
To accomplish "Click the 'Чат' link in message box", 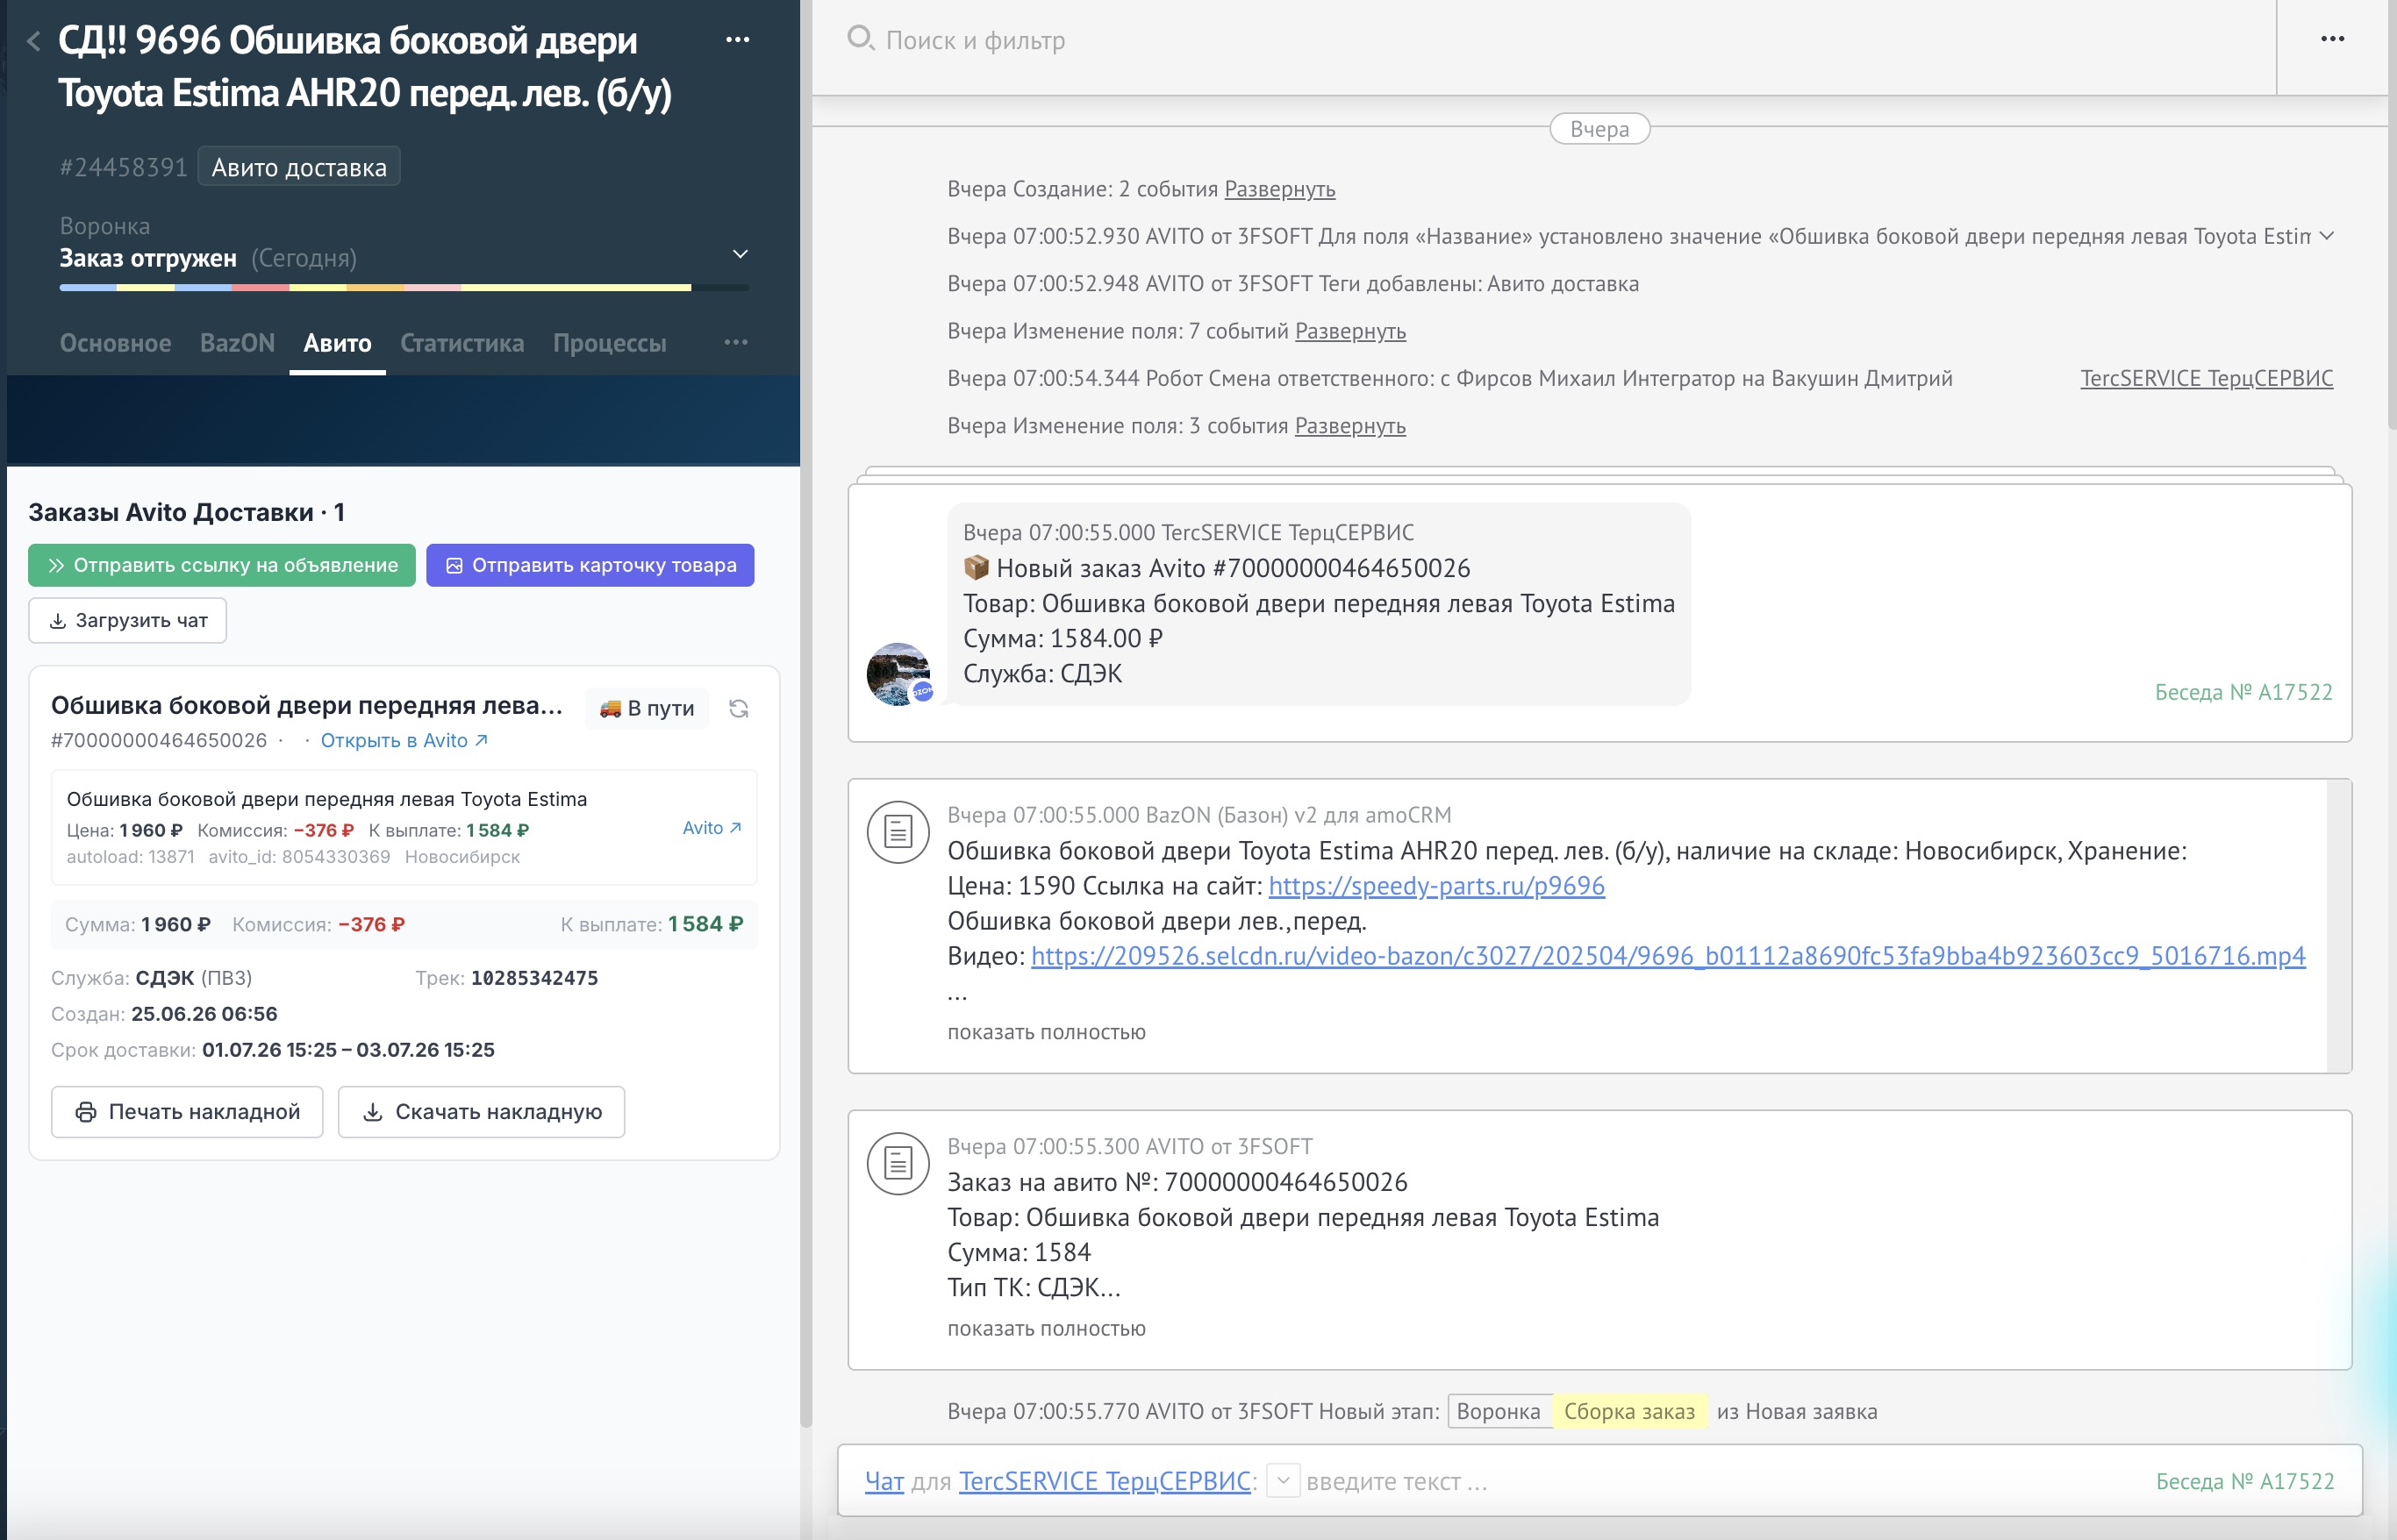I will (x=884, y=1481).
